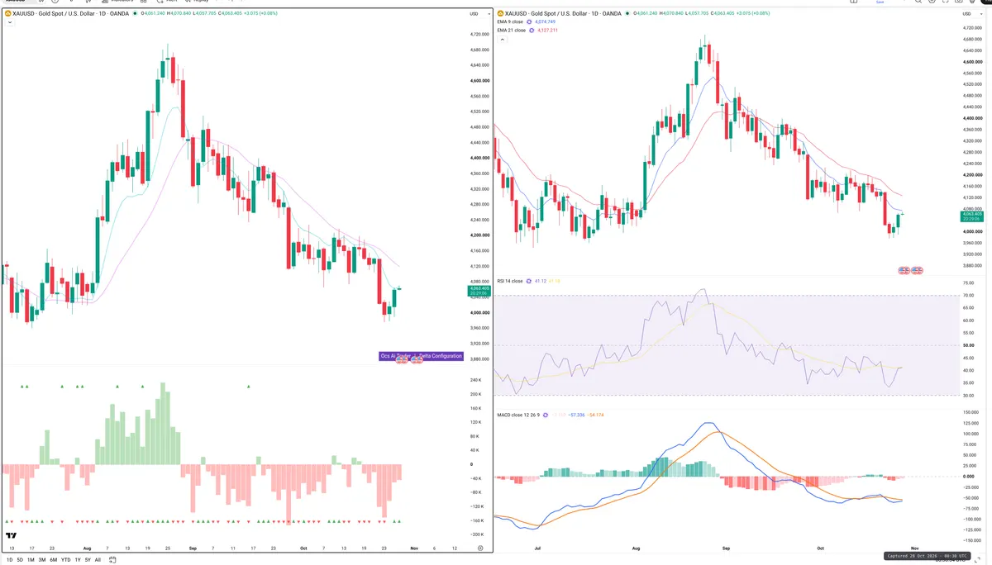Select the 3M time range
The height and width of the screenshot is (565, 992).
(41, 560)
